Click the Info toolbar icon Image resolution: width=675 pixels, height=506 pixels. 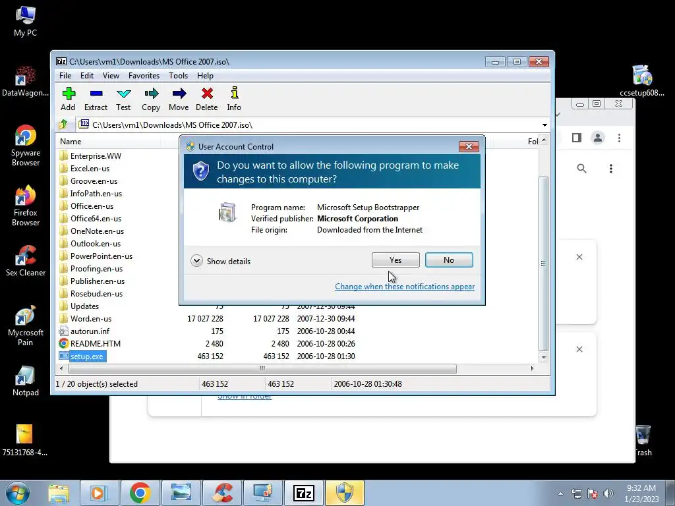[x=234, y=99]
